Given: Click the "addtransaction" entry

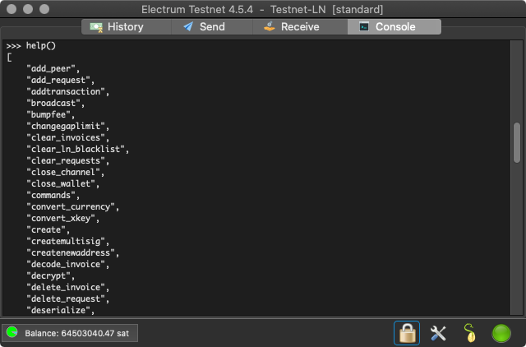Looking at the screenshot, I should click(67, 92).
